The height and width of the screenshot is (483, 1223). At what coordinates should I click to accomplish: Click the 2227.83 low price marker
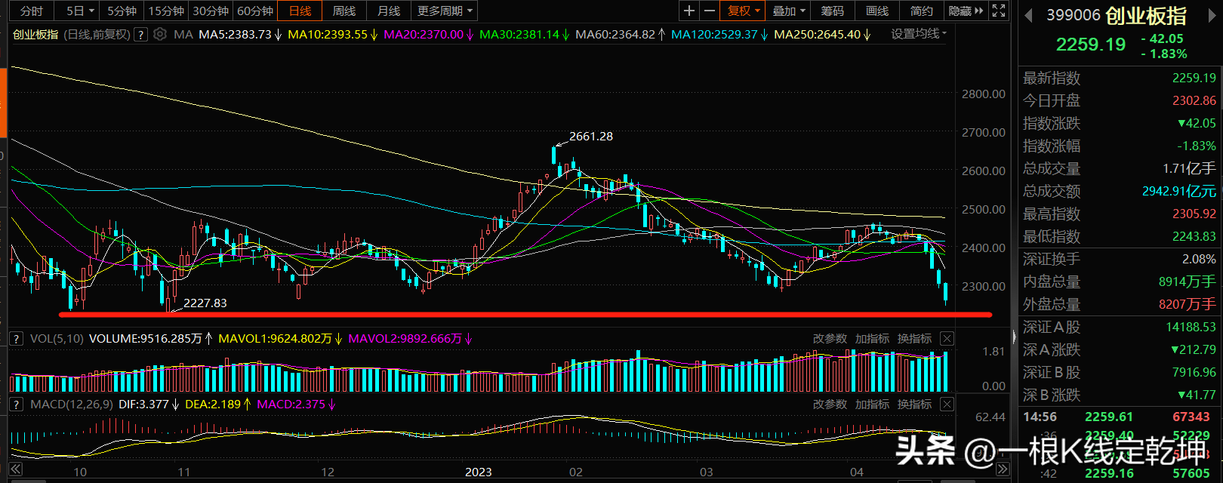click(205, 303)
